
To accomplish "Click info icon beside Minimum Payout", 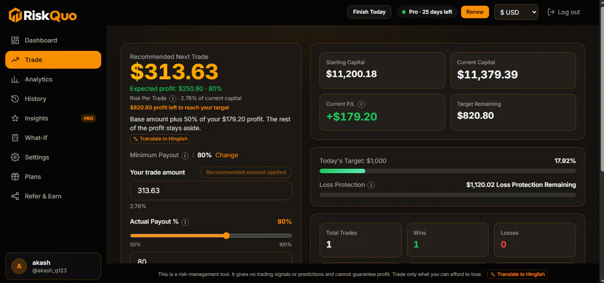I will 185,155.
